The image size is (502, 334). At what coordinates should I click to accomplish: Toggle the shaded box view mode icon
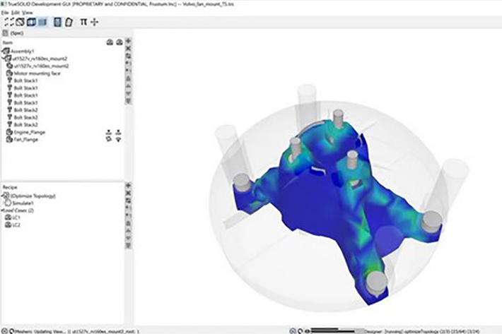pyautogui.click(x=30, y=23)
